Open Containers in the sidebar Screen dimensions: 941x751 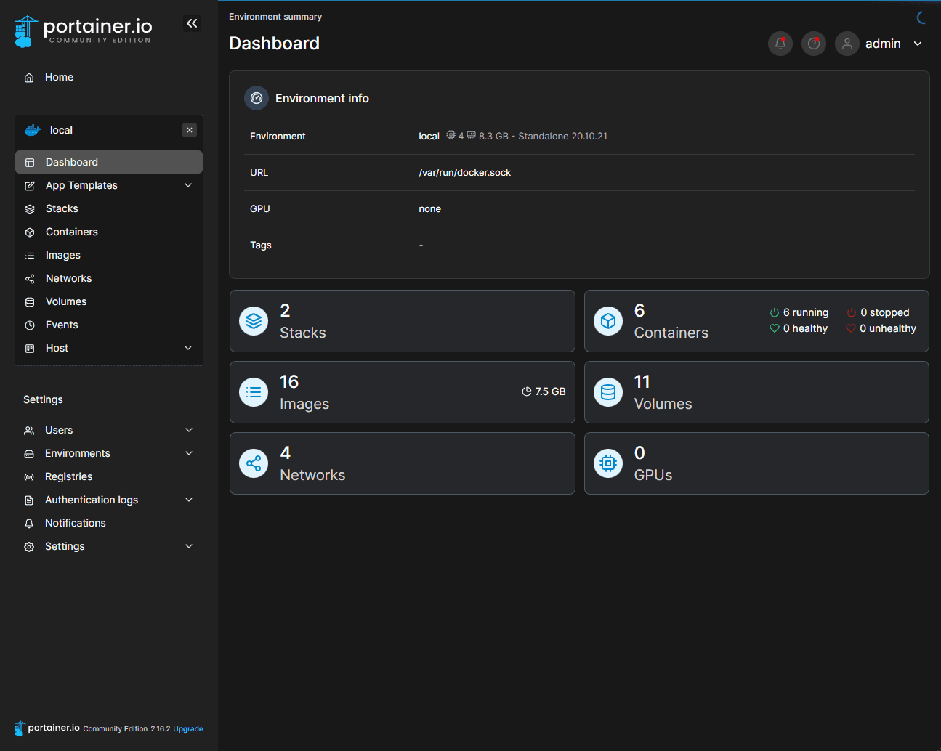(71, 232)
